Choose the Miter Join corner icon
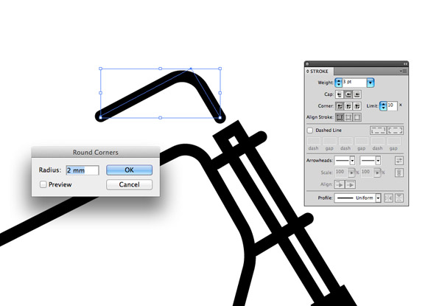The image size is (442, 306). [x=340, y=106]
